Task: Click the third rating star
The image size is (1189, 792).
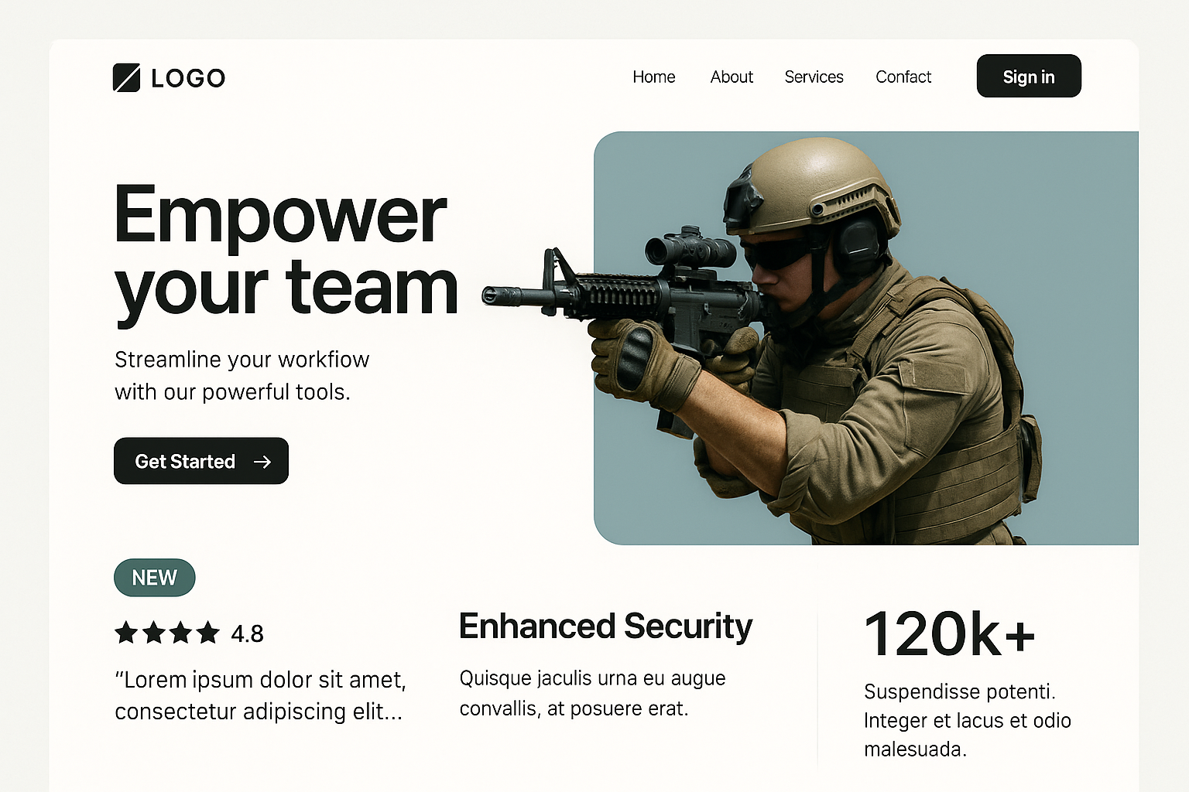Action: coord(181,633)
